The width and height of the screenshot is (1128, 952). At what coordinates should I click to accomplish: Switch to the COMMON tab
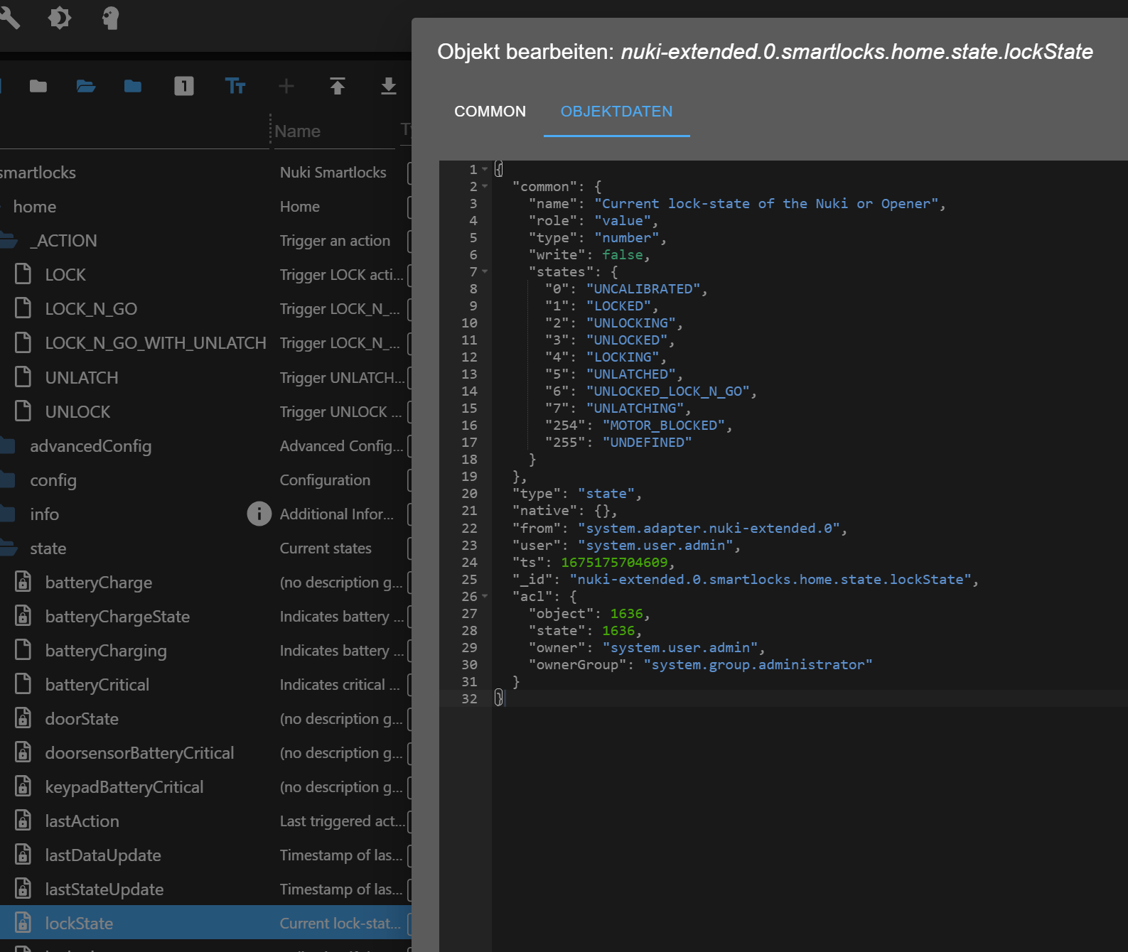(490, 112)
